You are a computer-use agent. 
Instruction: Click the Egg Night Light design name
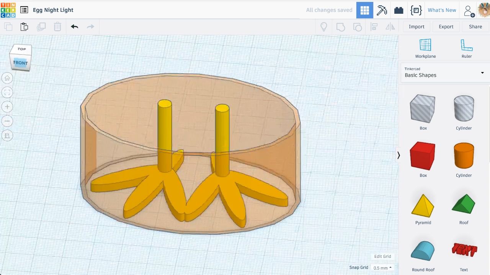point(53,10)
